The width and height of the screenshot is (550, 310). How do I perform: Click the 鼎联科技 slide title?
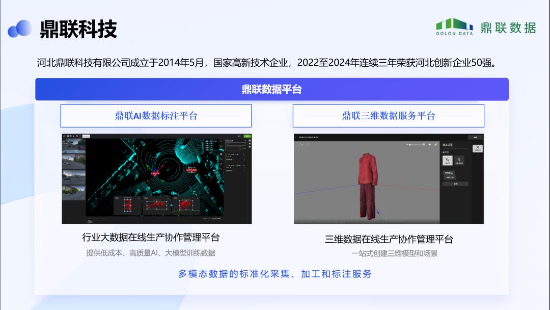click(78, 29)
